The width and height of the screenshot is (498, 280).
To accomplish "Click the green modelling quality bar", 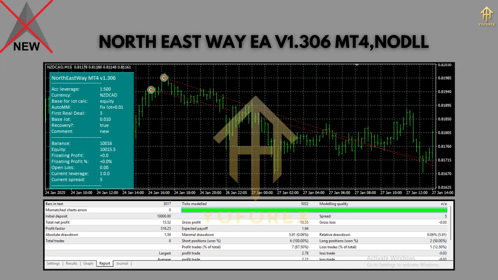I will tap(314, 210).
